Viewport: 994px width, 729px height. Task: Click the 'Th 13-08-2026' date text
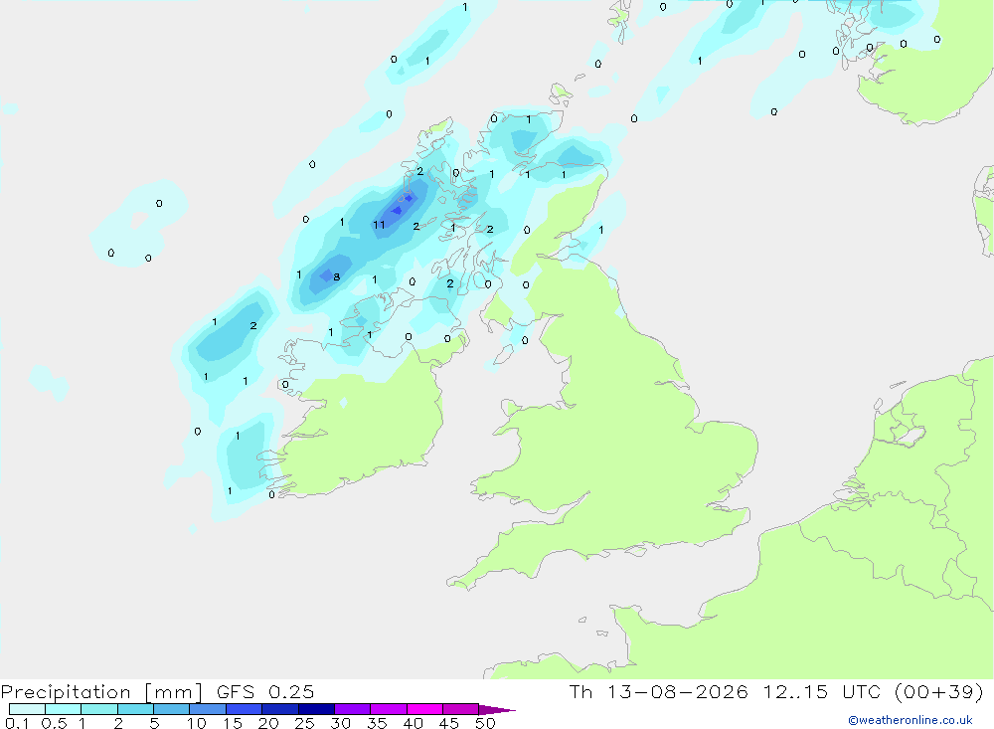click(659, 692)
